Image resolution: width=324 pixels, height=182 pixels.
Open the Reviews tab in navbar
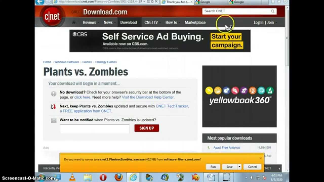(89, 22)
